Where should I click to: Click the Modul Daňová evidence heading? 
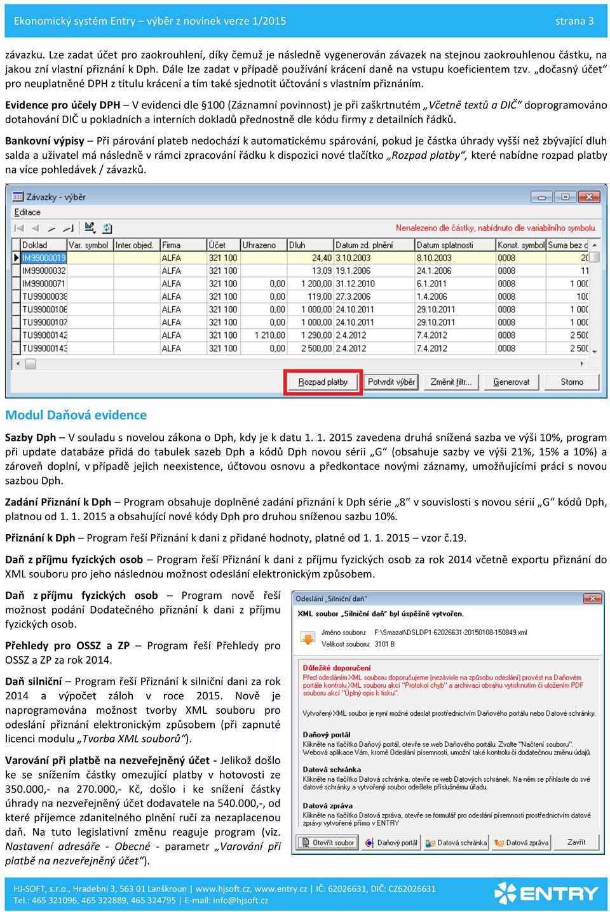pyautogui.click(x=76, y=415)
